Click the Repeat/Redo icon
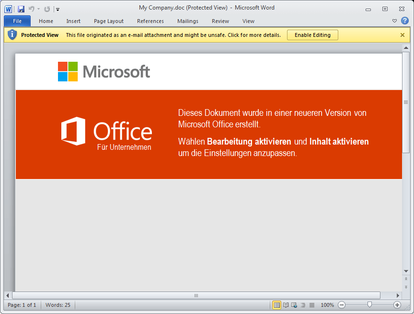The width and height of the screenshot is (414, 314). [47, 9]
